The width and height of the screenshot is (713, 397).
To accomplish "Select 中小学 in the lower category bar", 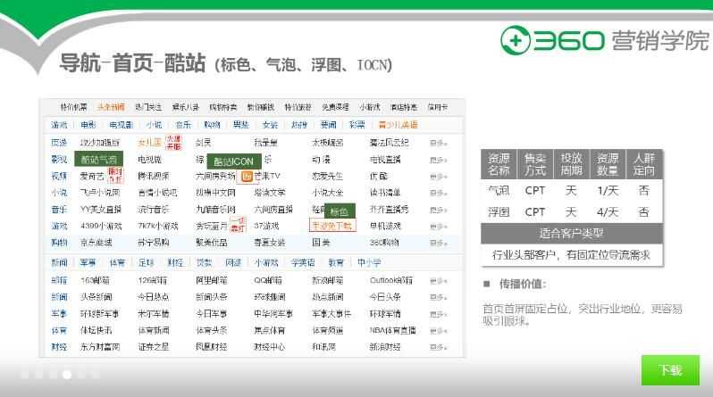I will click(369, 262).
